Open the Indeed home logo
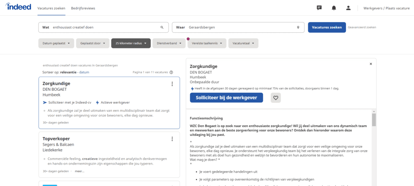The width and height of the screenshot is (414, 186). point(18,7)
